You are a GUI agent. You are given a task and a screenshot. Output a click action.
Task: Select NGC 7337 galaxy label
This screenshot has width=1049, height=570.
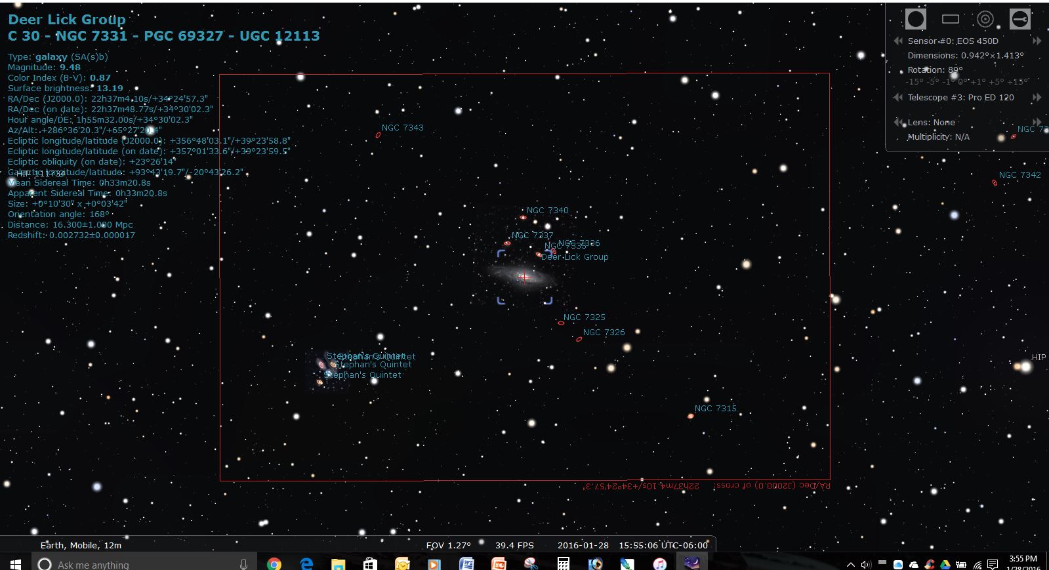[532, 235]
